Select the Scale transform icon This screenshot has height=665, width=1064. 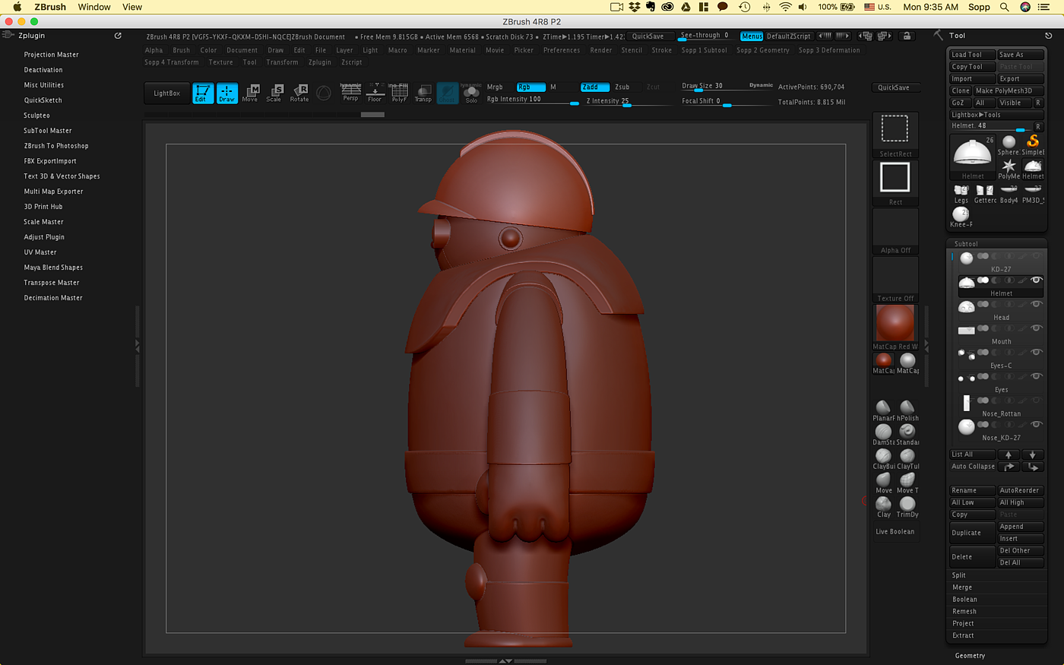pyautogui.click(x=274, y=93)
